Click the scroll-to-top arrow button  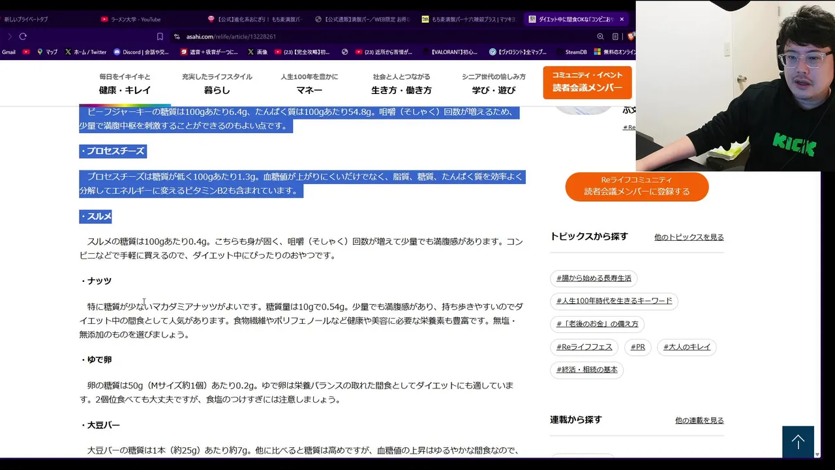tap(798, 442)
